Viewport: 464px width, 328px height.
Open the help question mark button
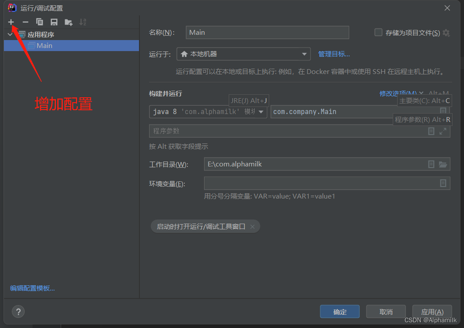[18, 312]
